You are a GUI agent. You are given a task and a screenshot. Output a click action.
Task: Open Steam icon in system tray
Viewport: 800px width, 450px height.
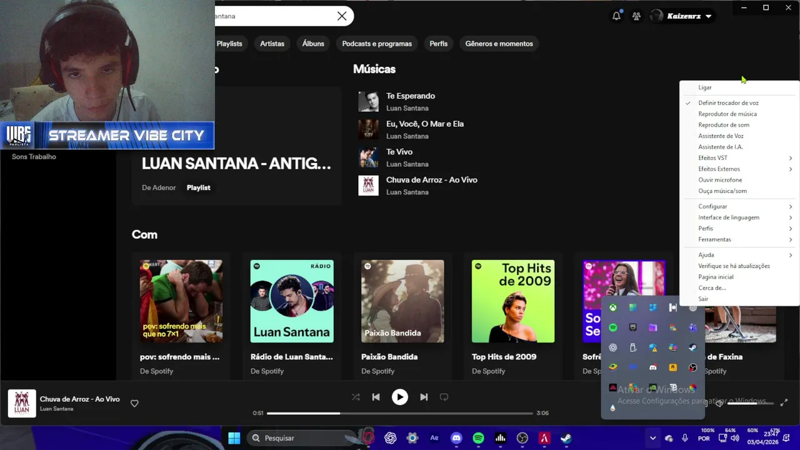tap(693, 347)
